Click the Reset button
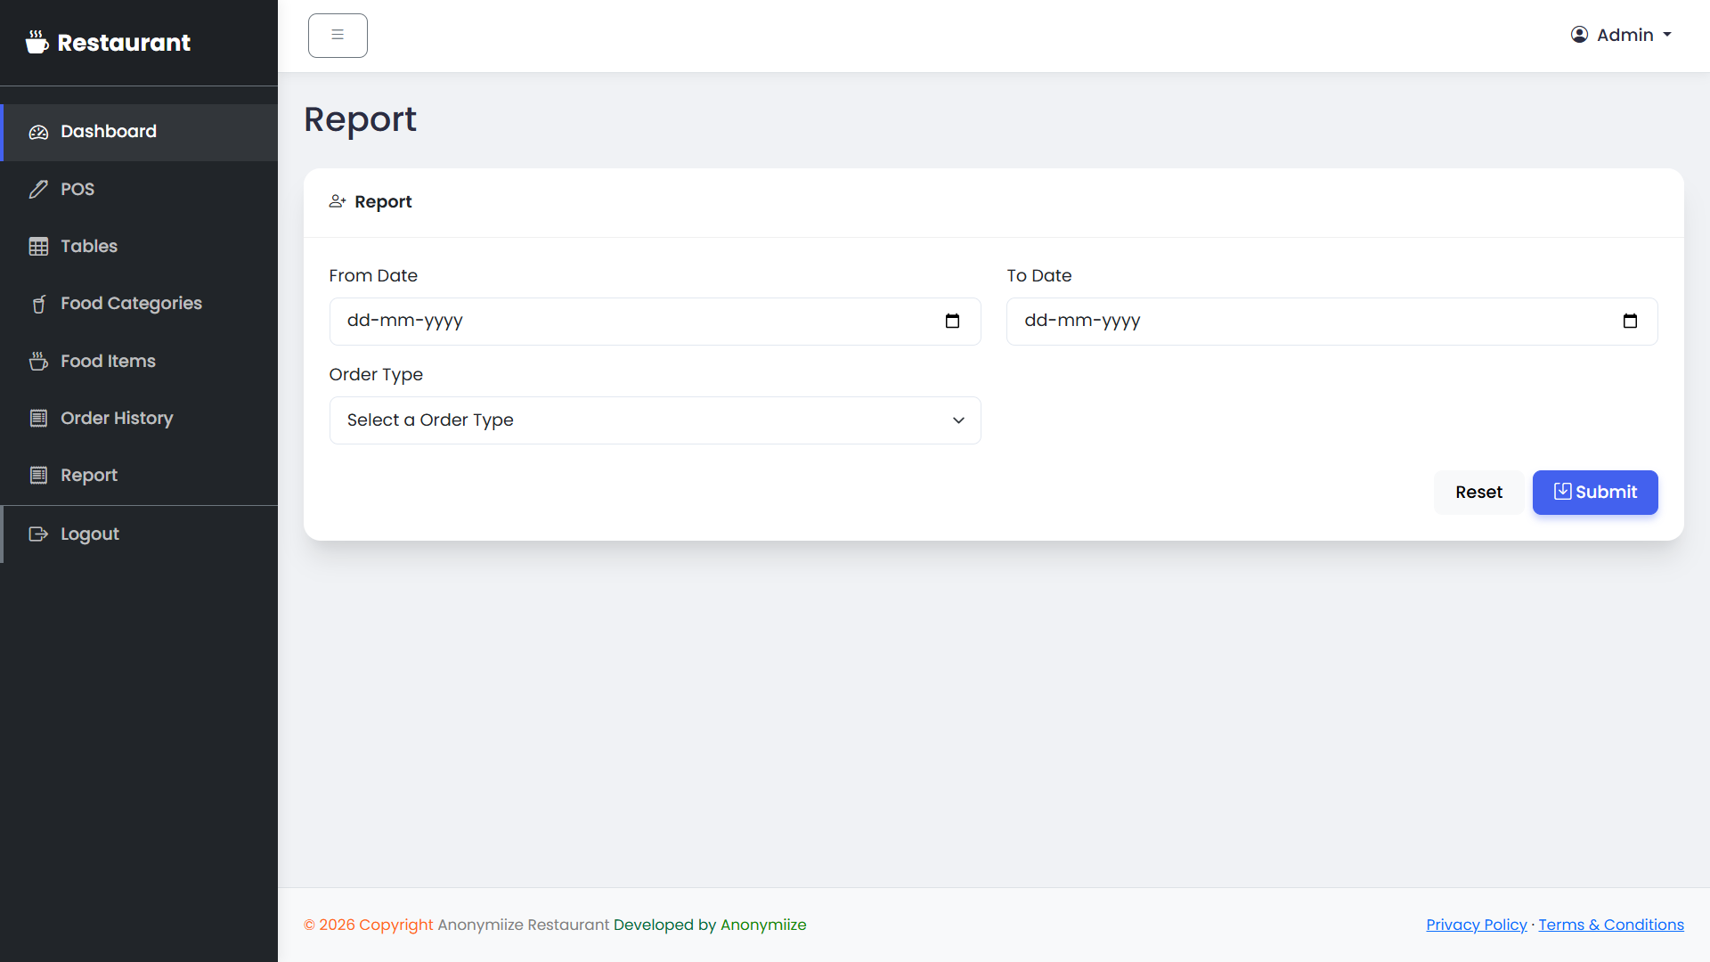 click(x=1478, y=493)
